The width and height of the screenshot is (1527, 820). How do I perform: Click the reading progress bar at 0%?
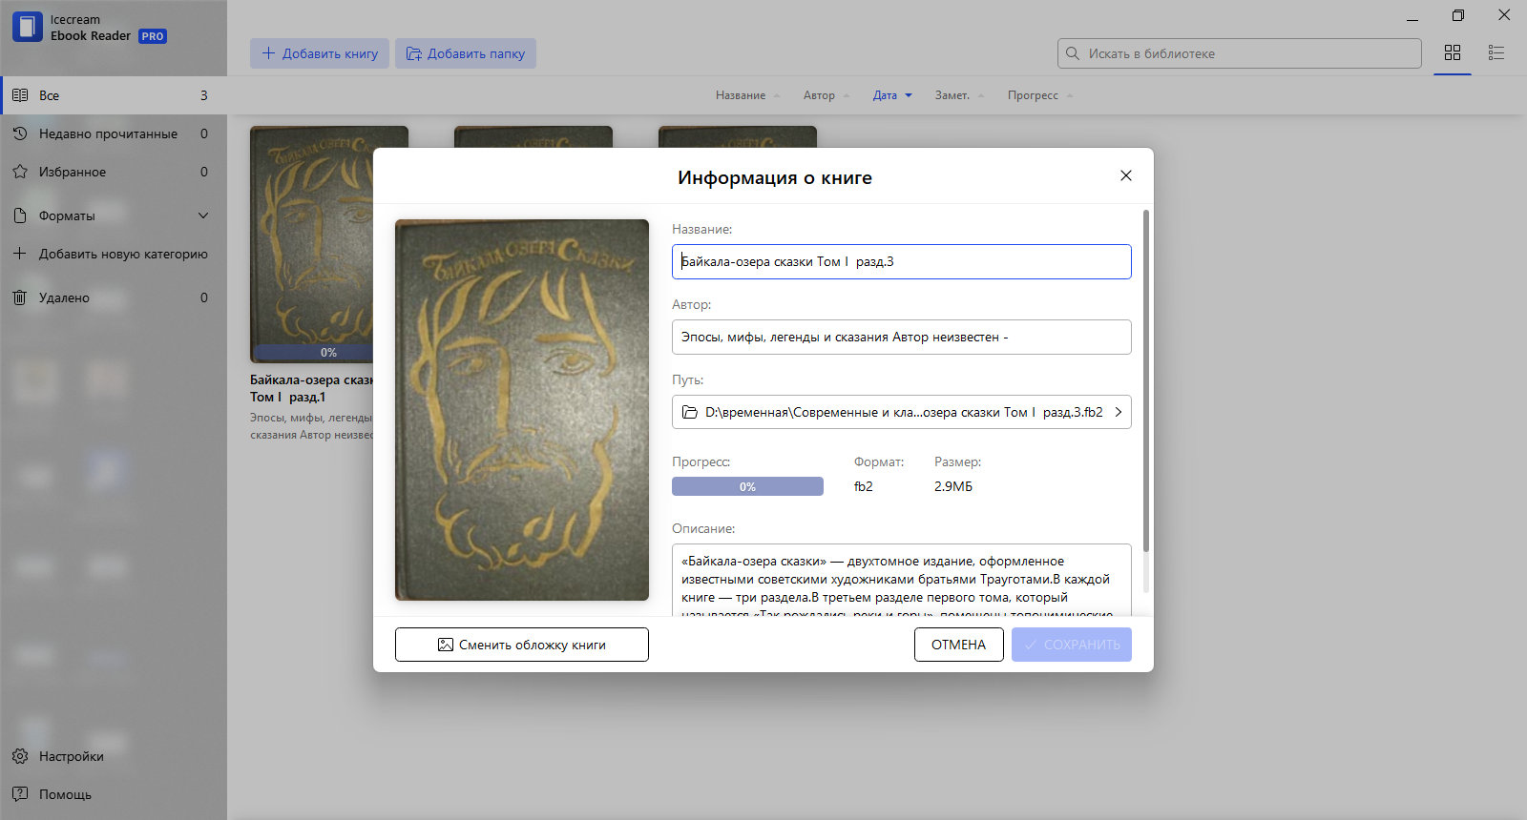747,486
